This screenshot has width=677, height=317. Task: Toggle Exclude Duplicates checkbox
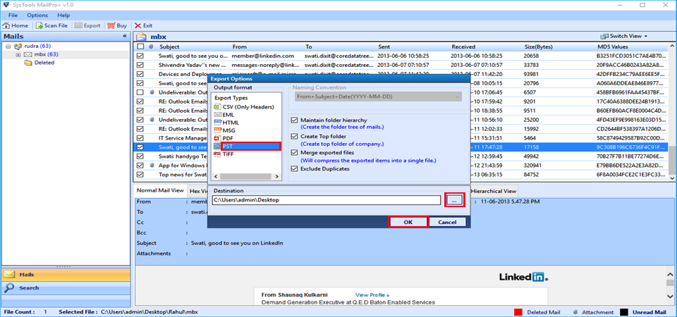pos(295,169)
